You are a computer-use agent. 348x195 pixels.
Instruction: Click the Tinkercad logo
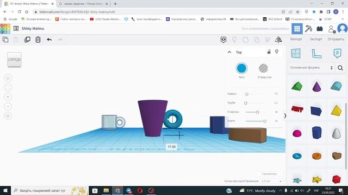[x=5, y=29]
